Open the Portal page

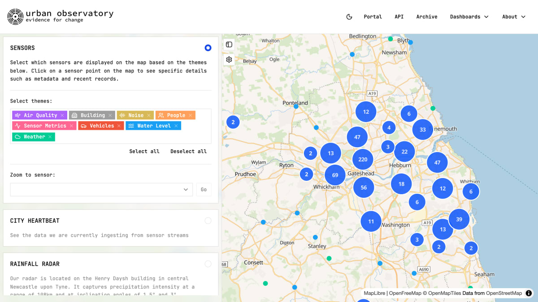tap(373, 17)
